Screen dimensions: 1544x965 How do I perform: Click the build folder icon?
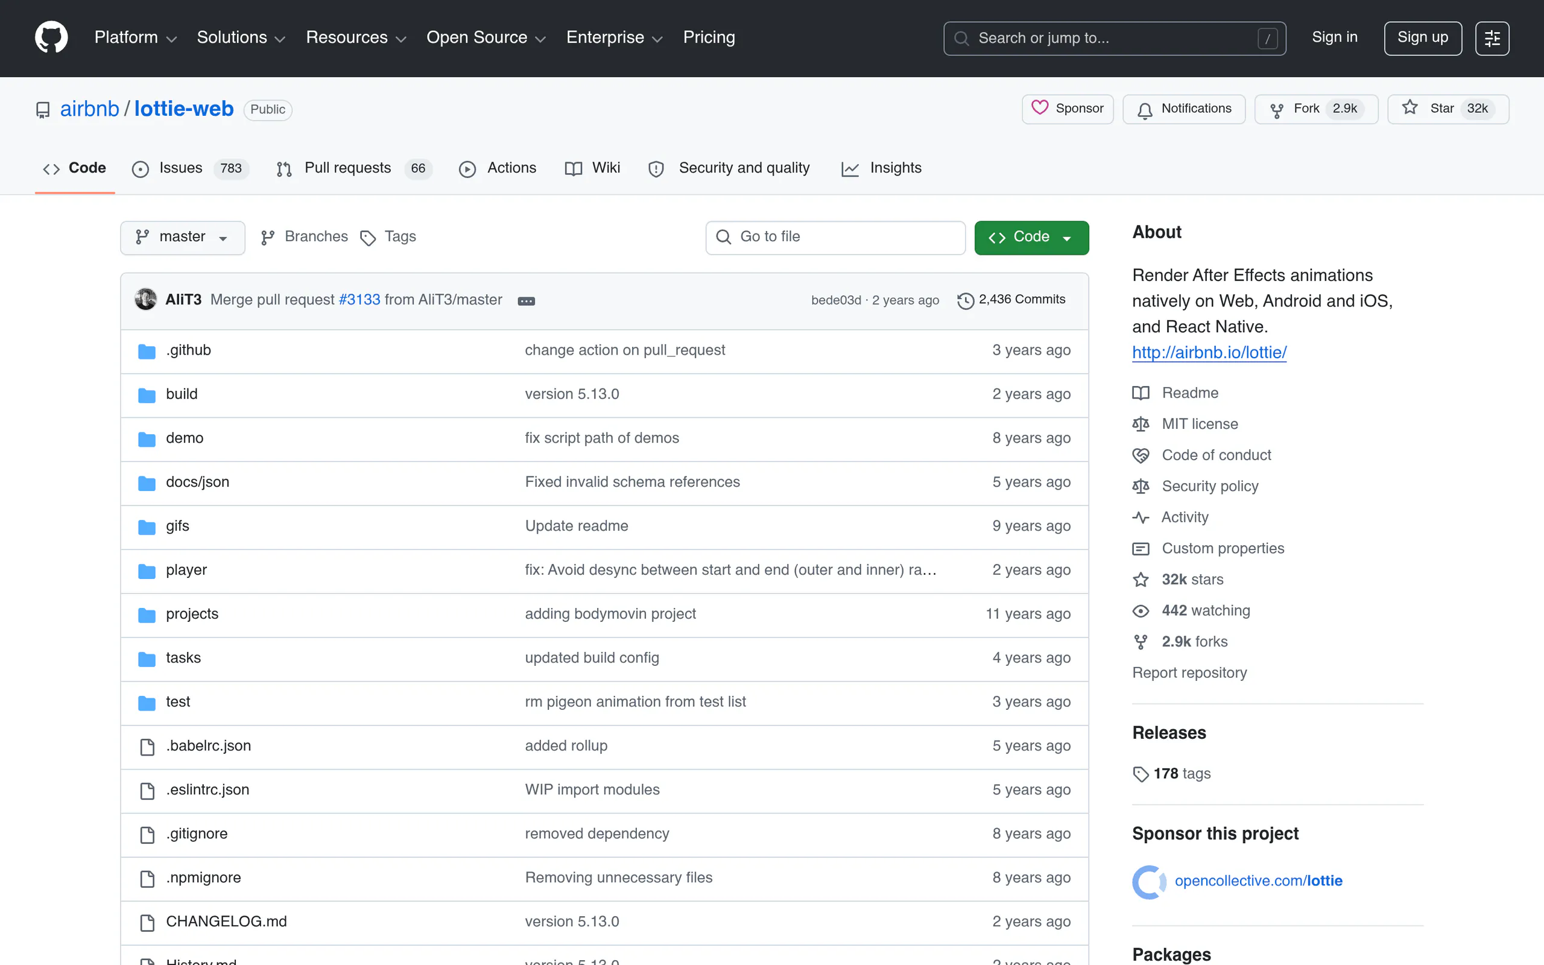[147, 395]
